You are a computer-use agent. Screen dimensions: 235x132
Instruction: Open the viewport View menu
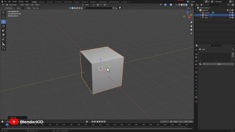(x=22, y=5)
